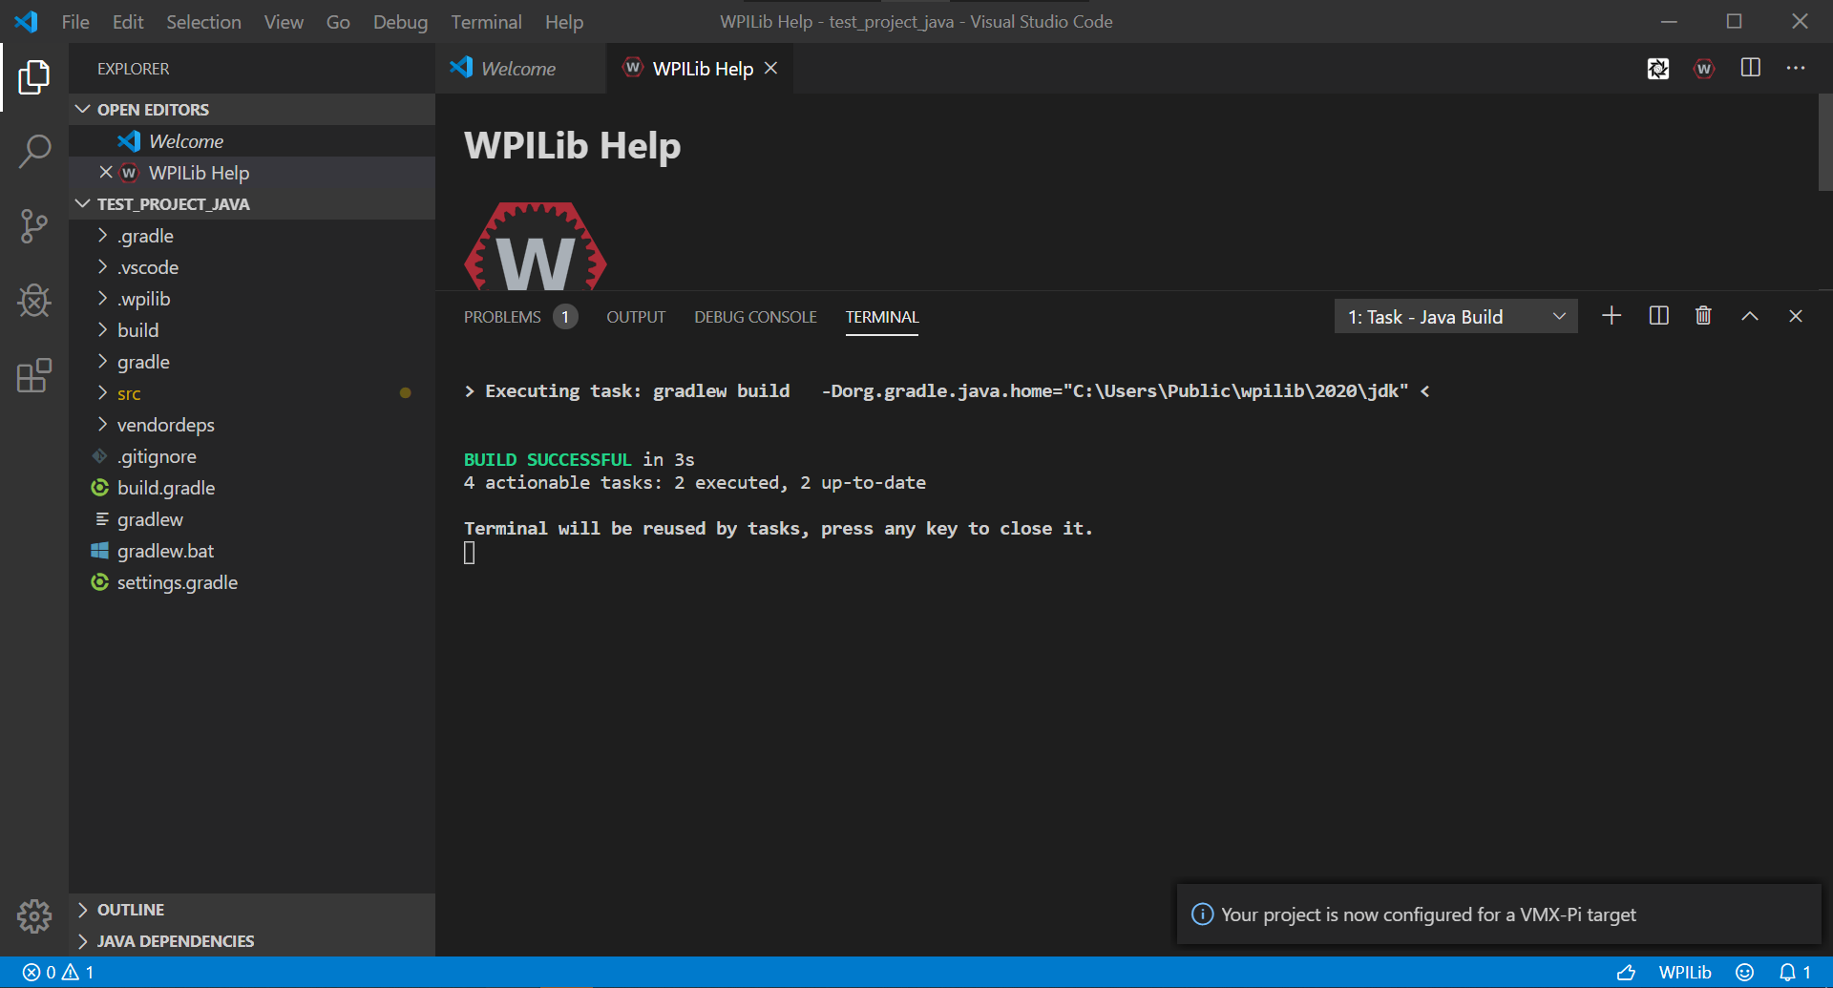Click the feedback smiley in status bar
This screenshot has height=988, width=1833.
tap(1745, 972)
